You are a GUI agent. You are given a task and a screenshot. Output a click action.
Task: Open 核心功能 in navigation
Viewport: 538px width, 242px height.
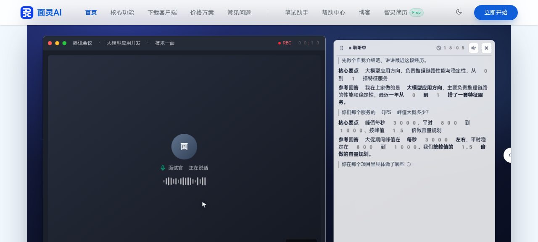click(x=122, y=13)
